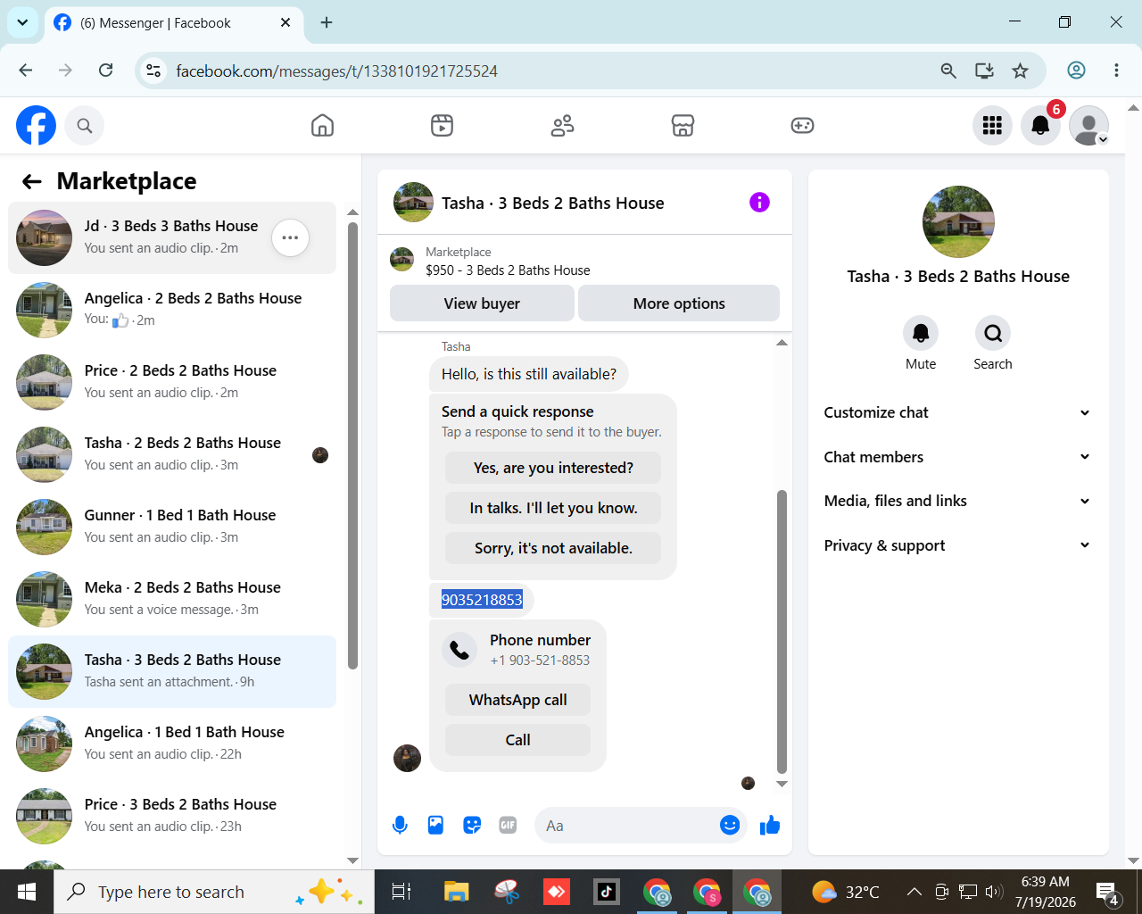This screenshot has height=914, width=1142.
Task: Select the Messenger | Facebook browser tab
Action: pyautogui.click(x=172, y=23)
